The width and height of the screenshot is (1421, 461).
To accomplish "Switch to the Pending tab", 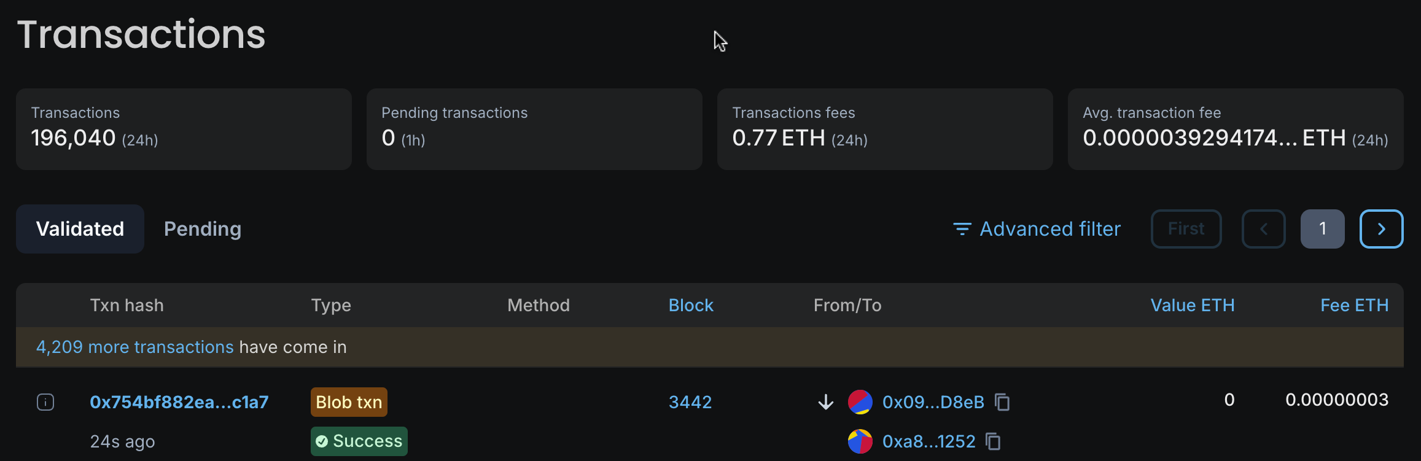I will (202, 228).
